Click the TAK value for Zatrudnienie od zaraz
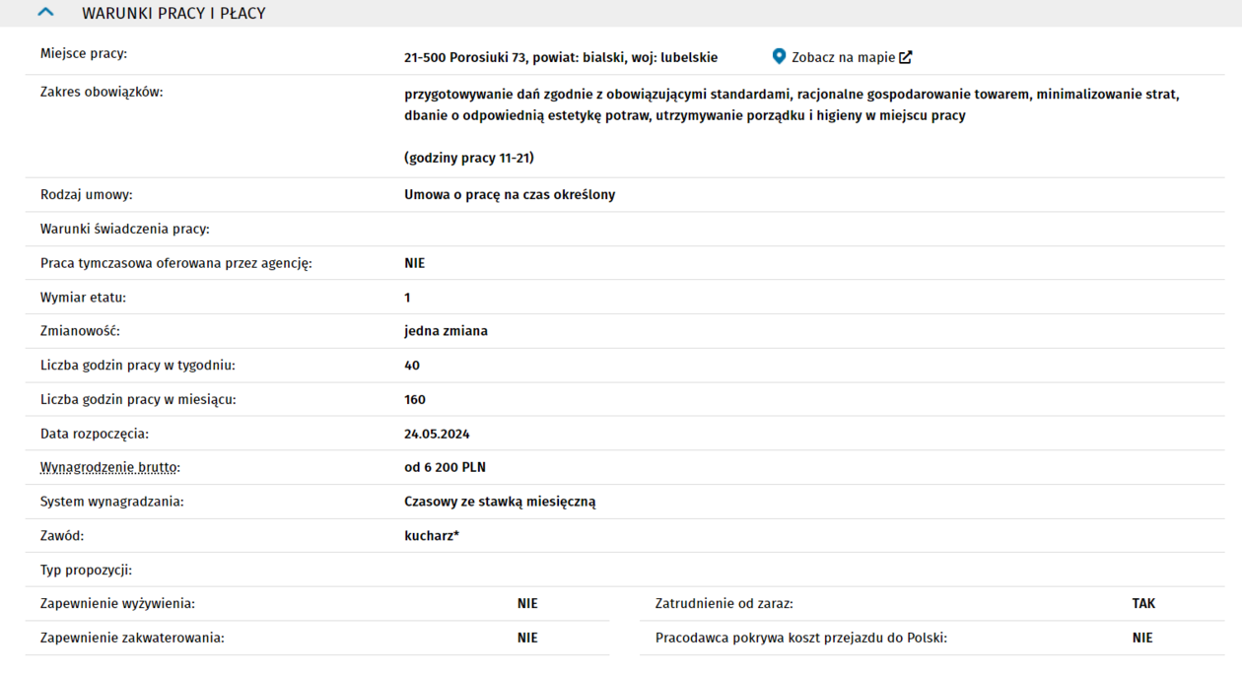Screen dimensions: 1242x675 click(1143, 603)
